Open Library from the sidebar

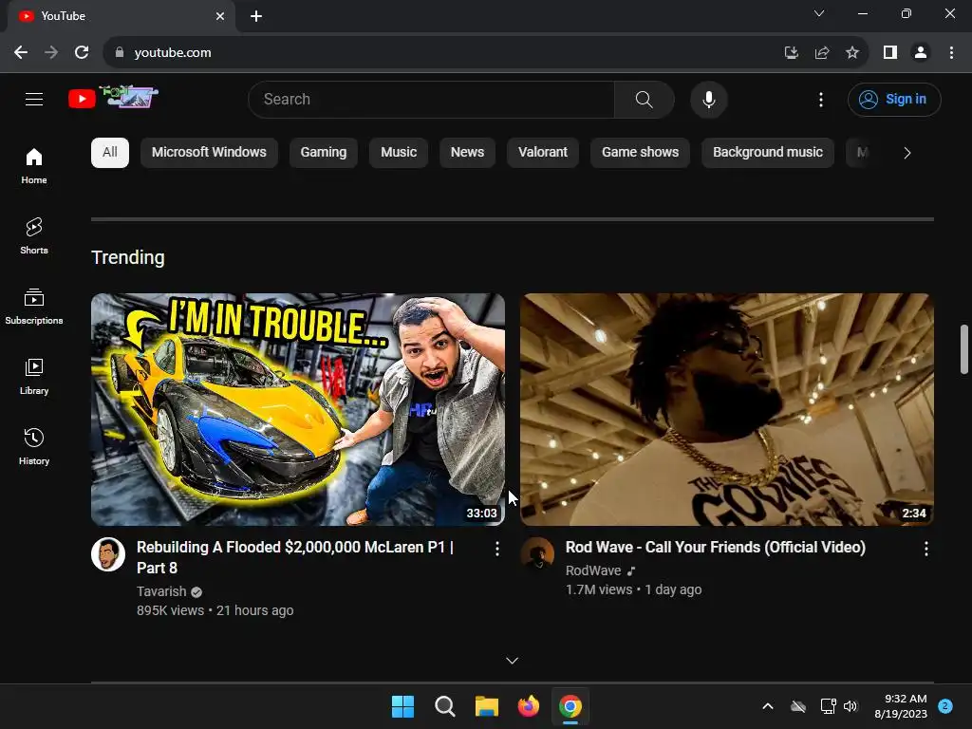click(x=34, y=376)
